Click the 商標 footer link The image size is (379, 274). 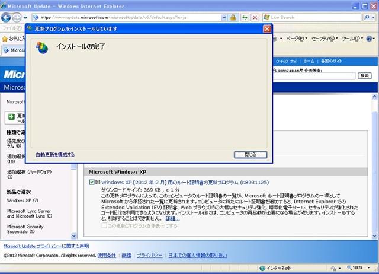[126, 256]
